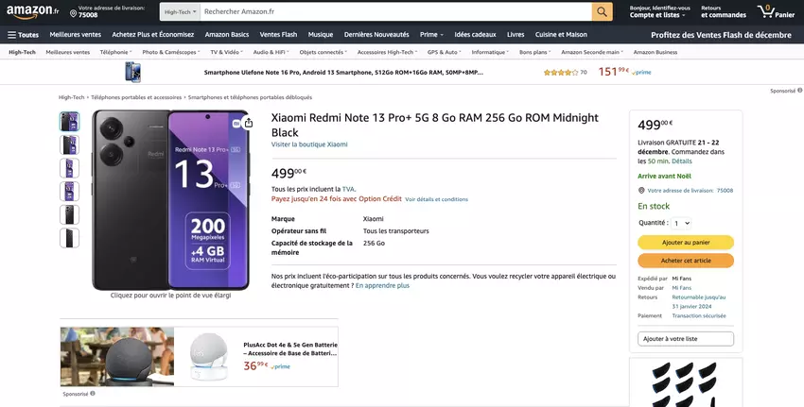Open the High-Tech search category dropdown
The height and width of the screenshot is (407, 804).
point(179,11)
